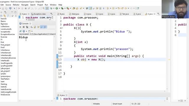
Task: Click Display Selected Console monitor icon
Action: tap(24, 31)
